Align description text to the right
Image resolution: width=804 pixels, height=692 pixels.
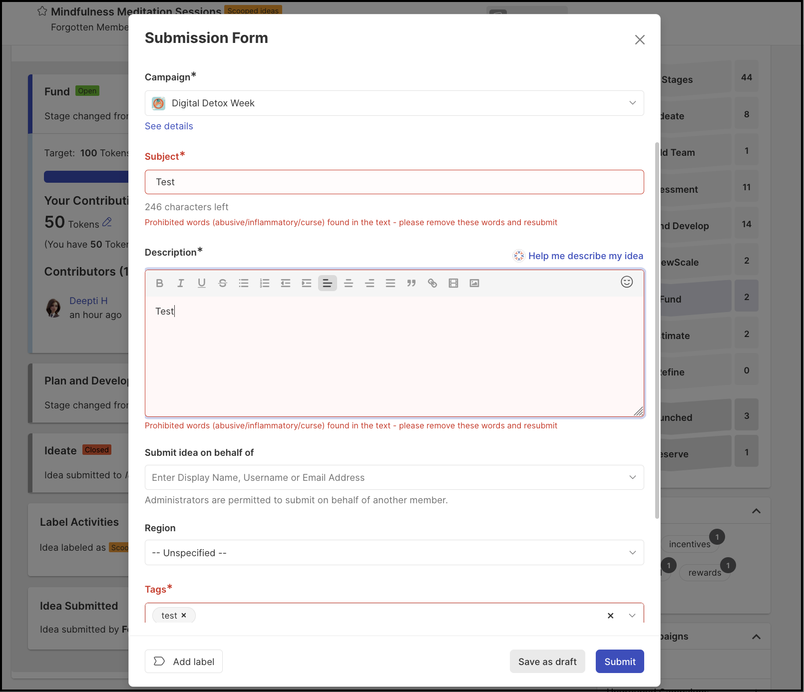pyautogui.click(x=370, y=283)
